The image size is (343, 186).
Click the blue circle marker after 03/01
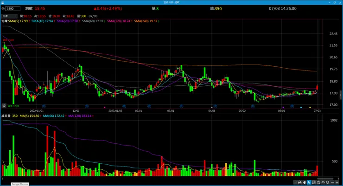tap(181, 106)
